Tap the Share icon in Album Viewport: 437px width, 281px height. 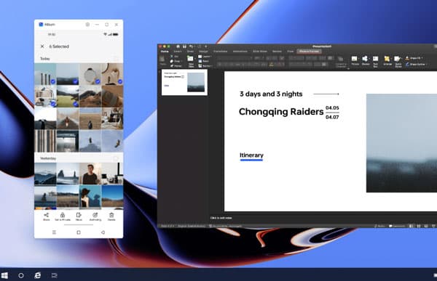[47, 215]
